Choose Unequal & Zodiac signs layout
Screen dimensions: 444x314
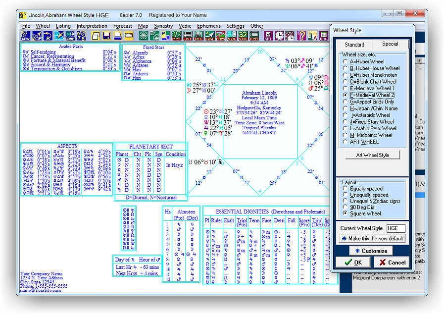point(345,201)
